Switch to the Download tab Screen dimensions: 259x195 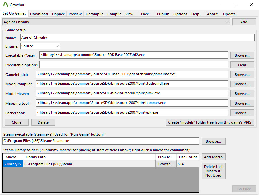(x=39, y=14)
